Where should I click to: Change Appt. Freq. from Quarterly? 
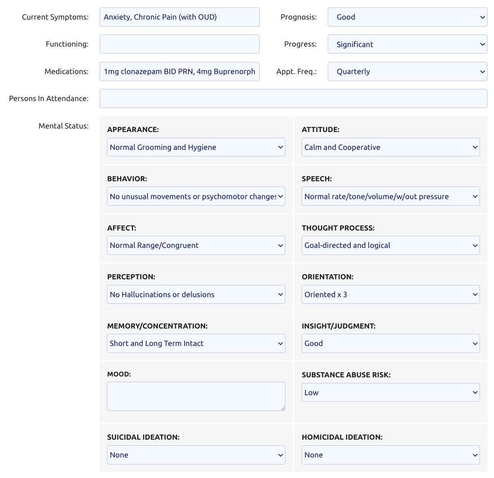tap(407, 71)
